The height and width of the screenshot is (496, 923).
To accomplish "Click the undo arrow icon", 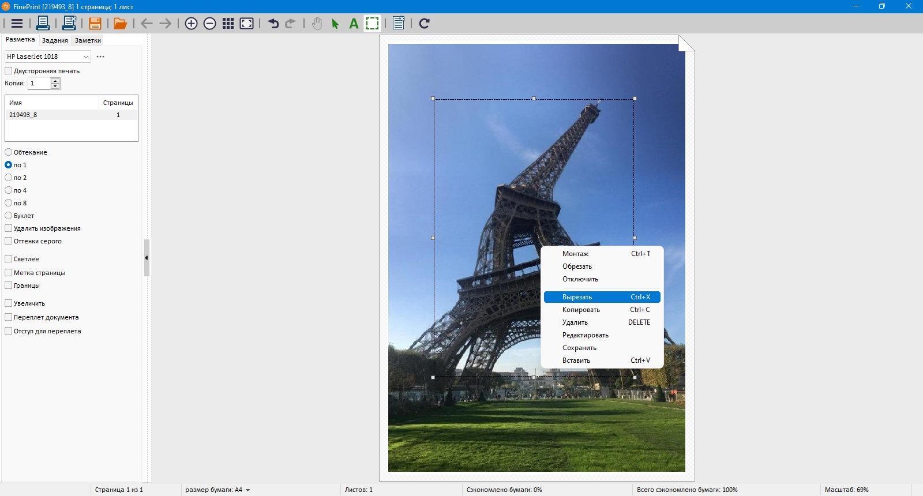I will [x=273, y=24].
